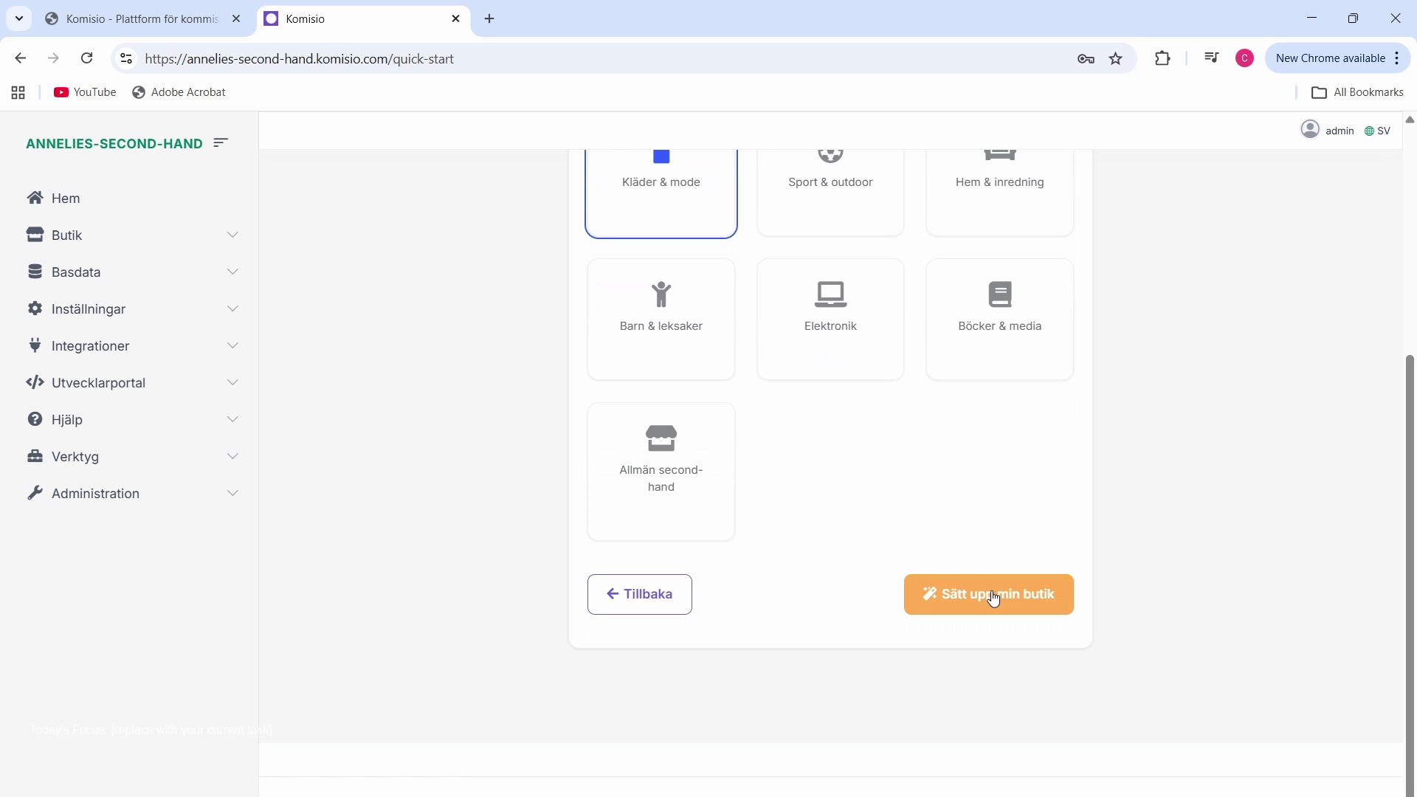Click Sätt upp min butik button
Screen dimensions: 1417x797
[x=988, y=594]
